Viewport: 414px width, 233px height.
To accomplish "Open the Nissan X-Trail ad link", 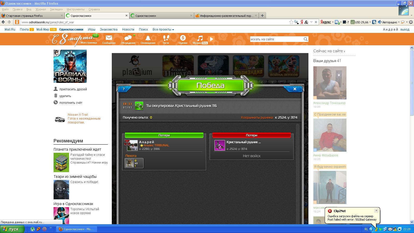I will [x=78, y=115].
